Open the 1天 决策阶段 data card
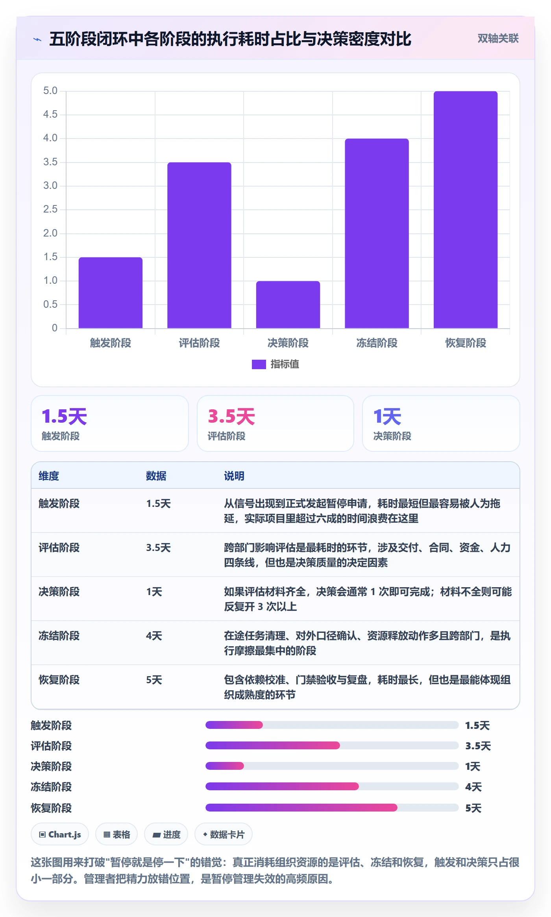The image size is (551, 917). [x=441, y=423]
